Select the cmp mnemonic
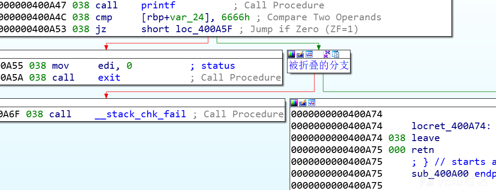Viewport: 496px width, 190px height. (x=104, y=17)
